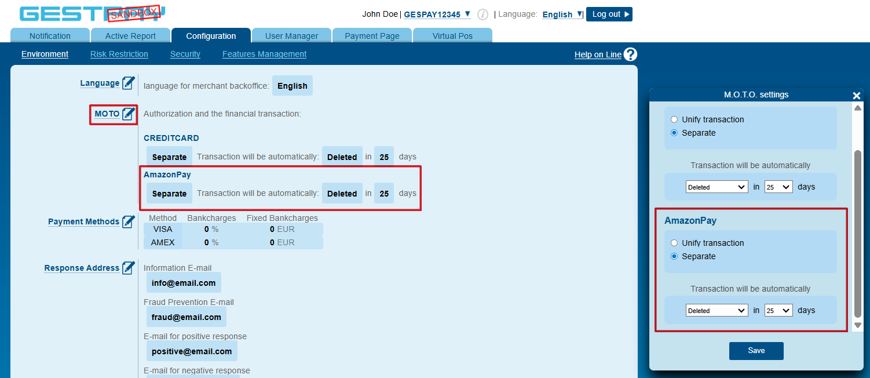
Task: Click the Log out button
Action: point(609,14)
